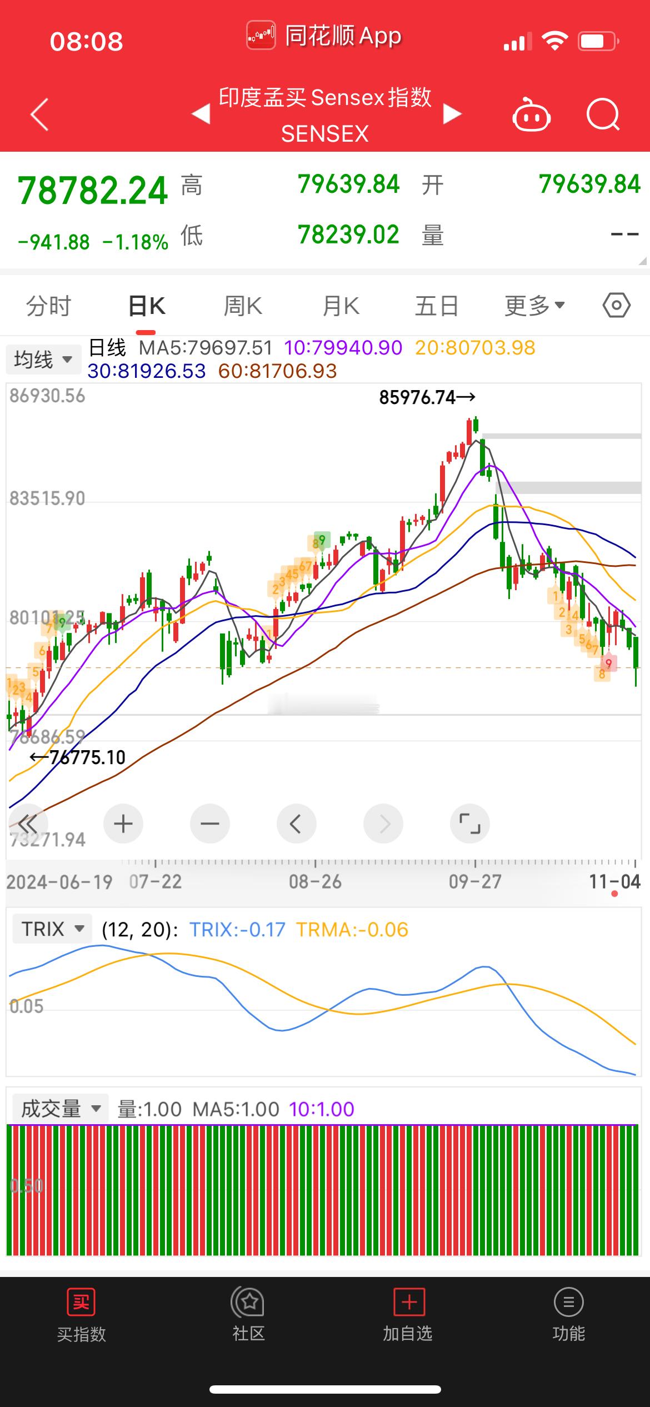
Task: Open the 社区 community icon
Action: pos(248,1302)
